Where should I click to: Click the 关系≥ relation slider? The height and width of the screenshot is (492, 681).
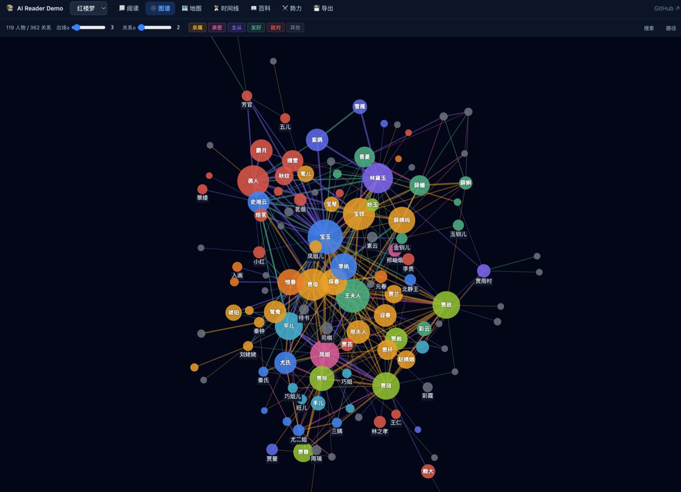[155, 27]
